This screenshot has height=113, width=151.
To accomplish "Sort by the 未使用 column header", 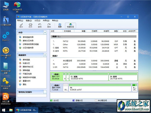I will coord(104,31).
